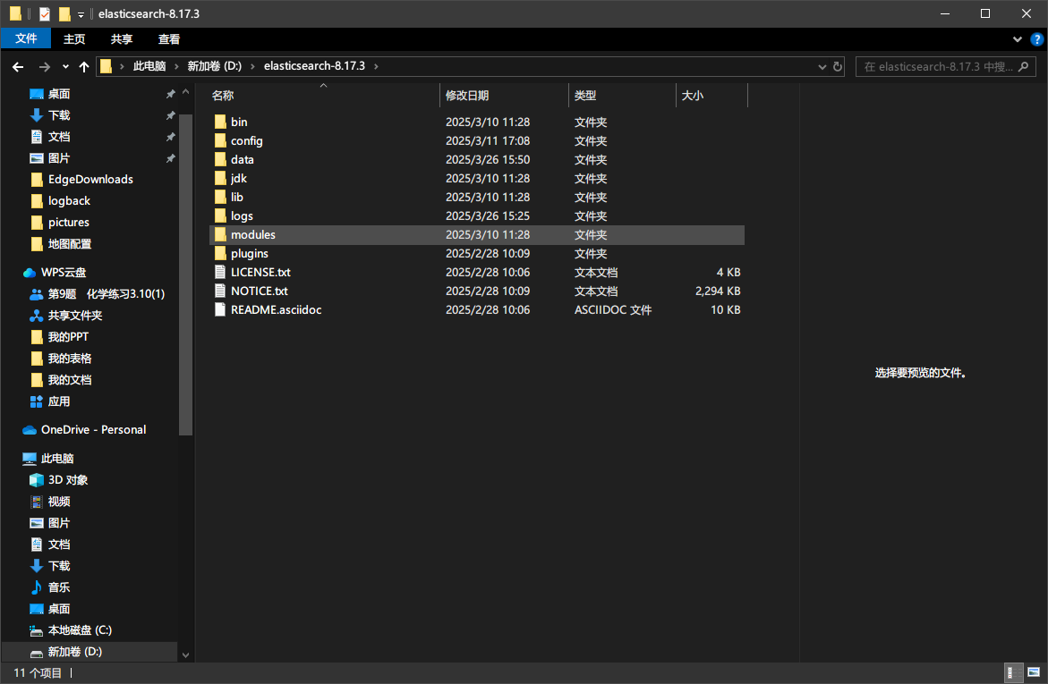Click the New folder quick access icon

coord(64,13)
